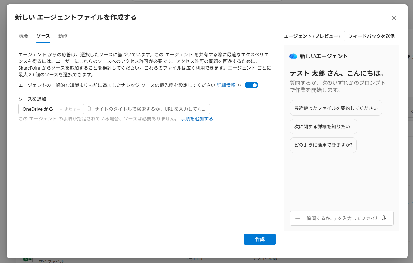Viewport: 413px width, 263px height.
Task: Toggle the knowledge source priority switch
Action: pos(251,85)
